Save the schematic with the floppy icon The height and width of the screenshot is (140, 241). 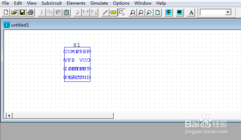pyautogui.click(x=22, y=12)
